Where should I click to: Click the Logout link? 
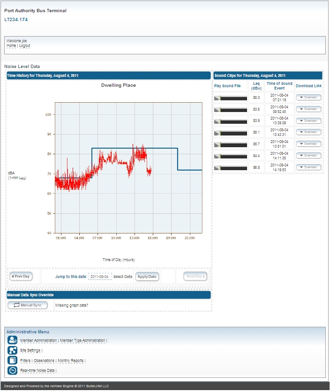point(24,46)
